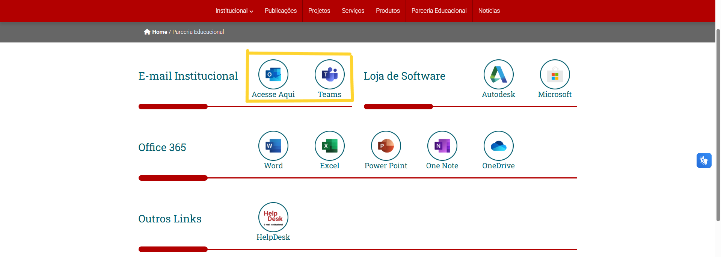Open the OneDrive cloud icon

tap(498, 146)
